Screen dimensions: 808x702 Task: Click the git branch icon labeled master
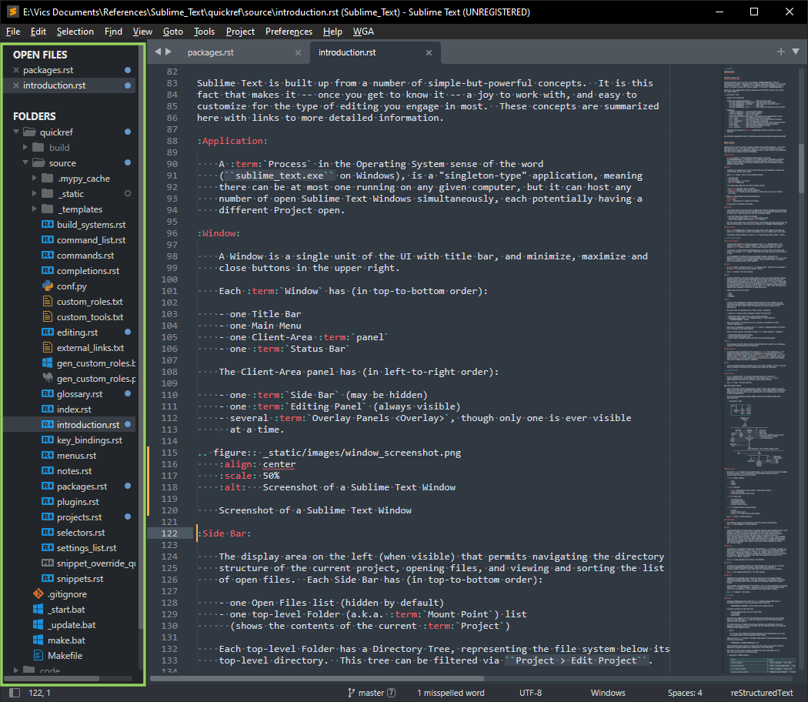(x=352, y=693)
